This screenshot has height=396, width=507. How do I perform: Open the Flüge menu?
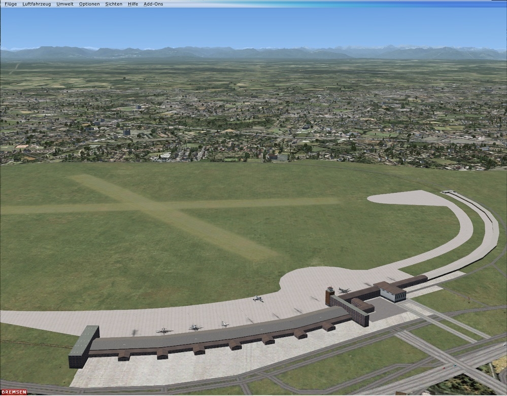pos(11,4)
